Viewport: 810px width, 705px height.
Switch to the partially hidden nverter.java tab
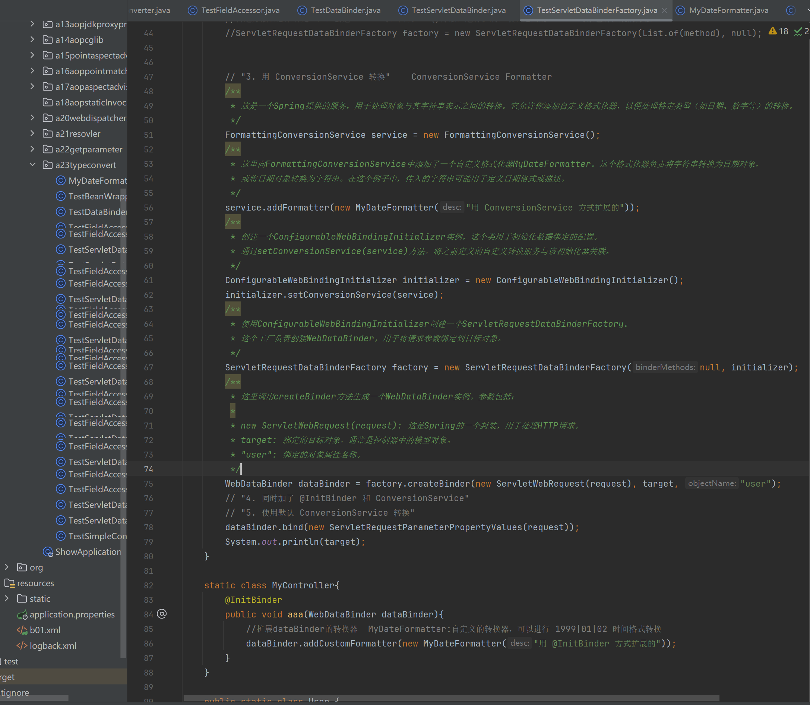[x=150, y=10]
